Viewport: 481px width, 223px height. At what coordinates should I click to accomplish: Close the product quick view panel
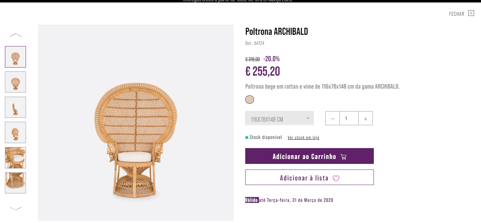pos(471,13)
